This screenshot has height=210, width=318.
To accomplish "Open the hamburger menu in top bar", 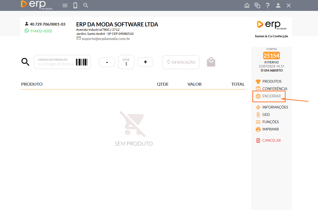I will pos(65,5).
